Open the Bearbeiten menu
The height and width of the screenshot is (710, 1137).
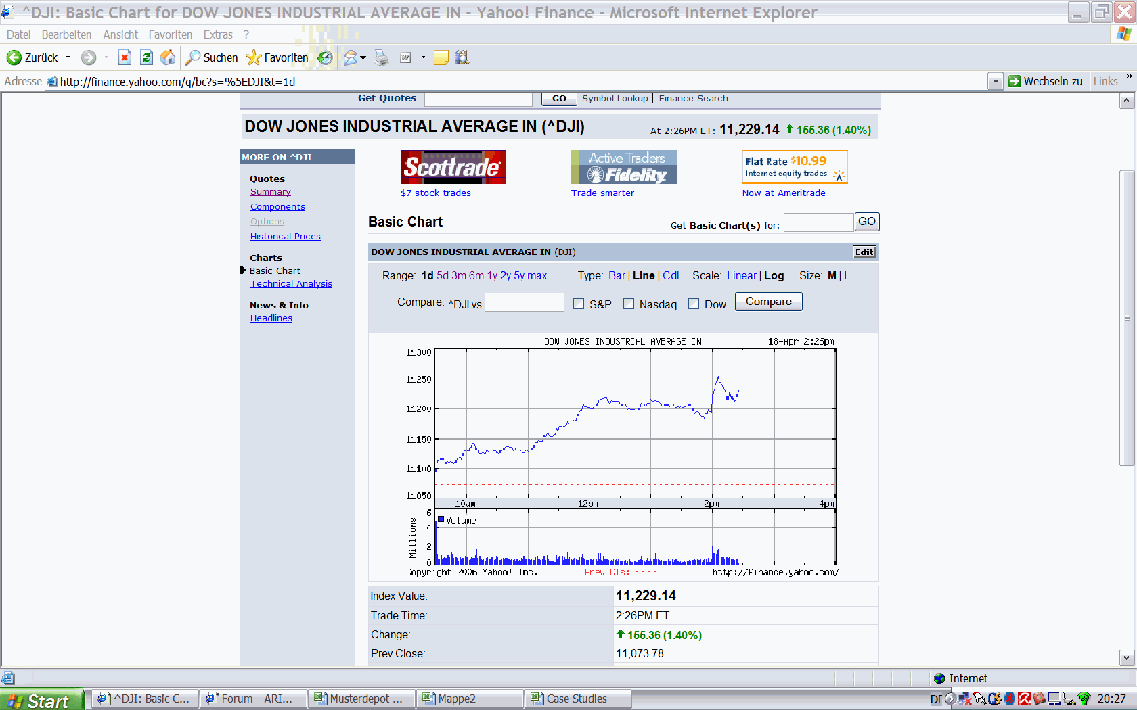click(x=66, y=34)
